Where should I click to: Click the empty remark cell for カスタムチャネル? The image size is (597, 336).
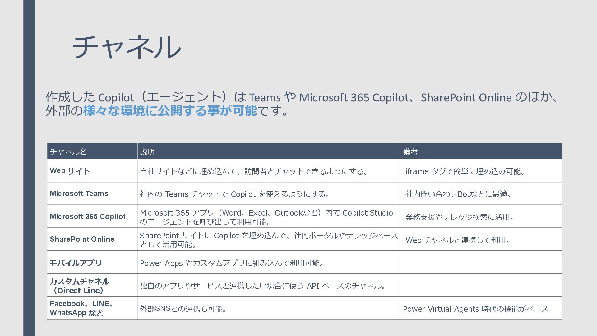(481, 285)
